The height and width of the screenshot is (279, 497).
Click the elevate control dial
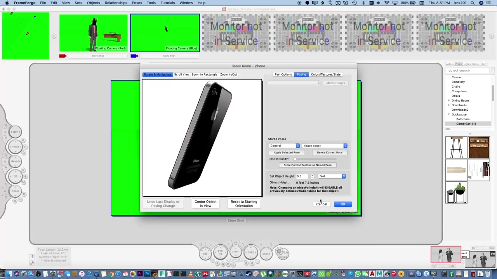pyautogui.click(x=15, y=162)
